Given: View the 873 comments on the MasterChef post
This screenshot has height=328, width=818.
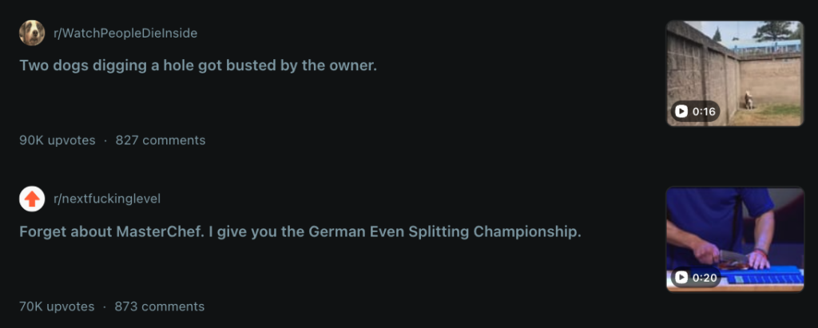Looking at the screenshot, I should (160, 306).
